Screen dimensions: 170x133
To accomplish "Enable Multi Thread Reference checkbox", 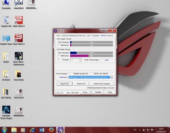I will 59,56.
